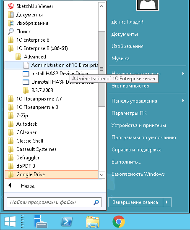The width and height of the screenshot is (190, 230).
Task: Expand the Недавние документы submenu arrow
Action: pos(183,73)
